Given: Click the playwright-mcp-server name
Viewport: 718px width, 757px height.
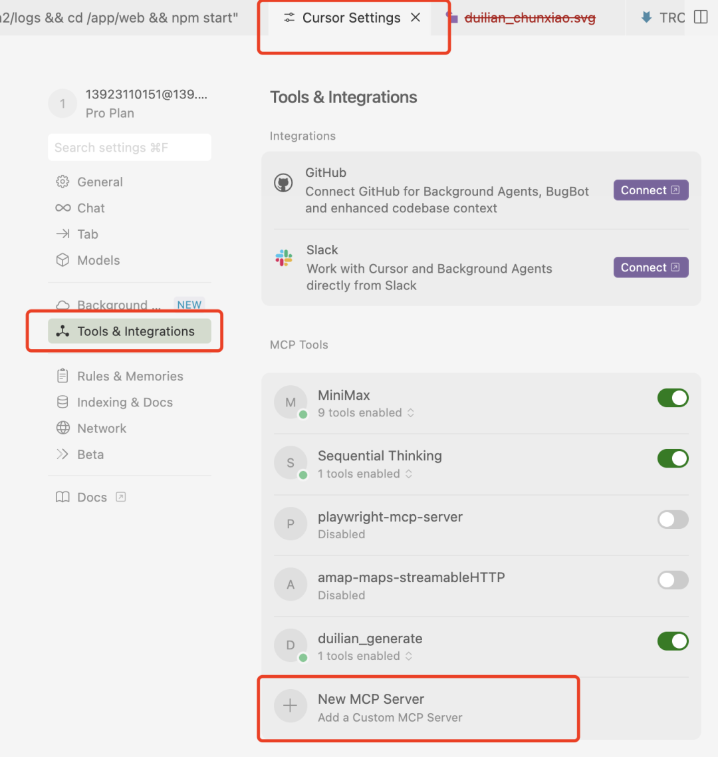Looking at the screenshot, I should click(390, 517).
